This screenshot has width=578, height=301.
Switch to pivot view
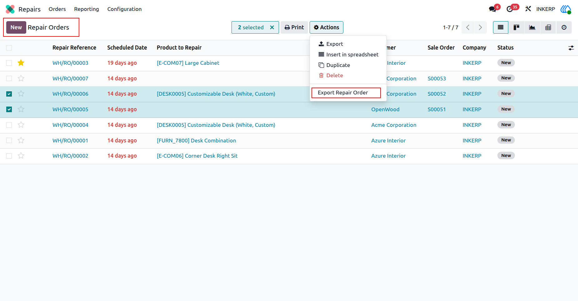click(x=548, y=27)
